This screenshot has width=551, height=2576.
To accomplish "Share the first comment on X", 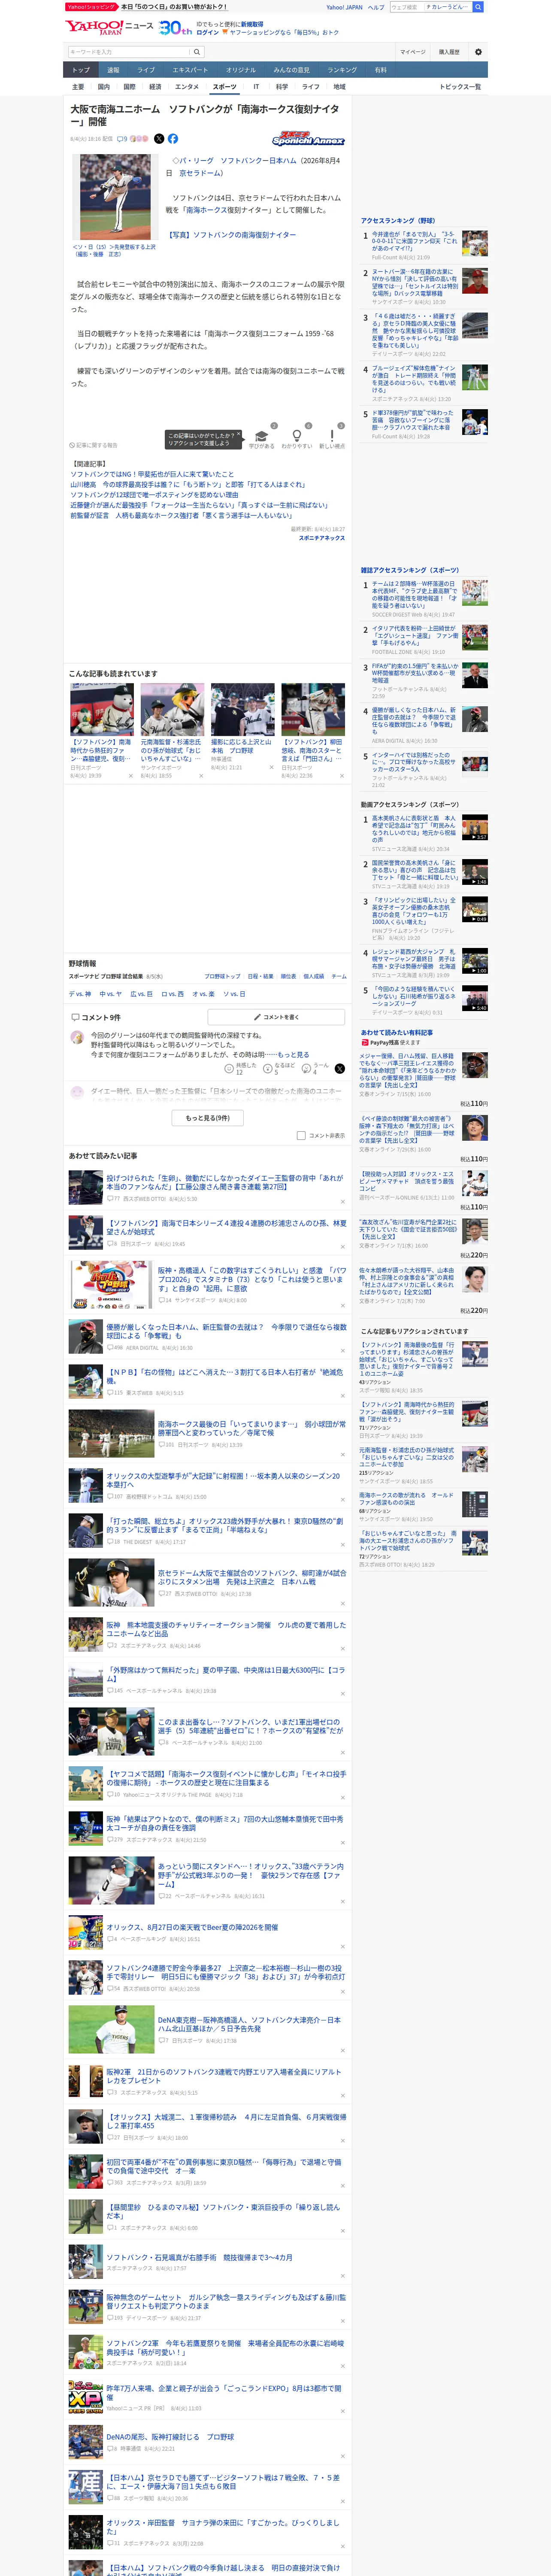I will coord(340,1069).
